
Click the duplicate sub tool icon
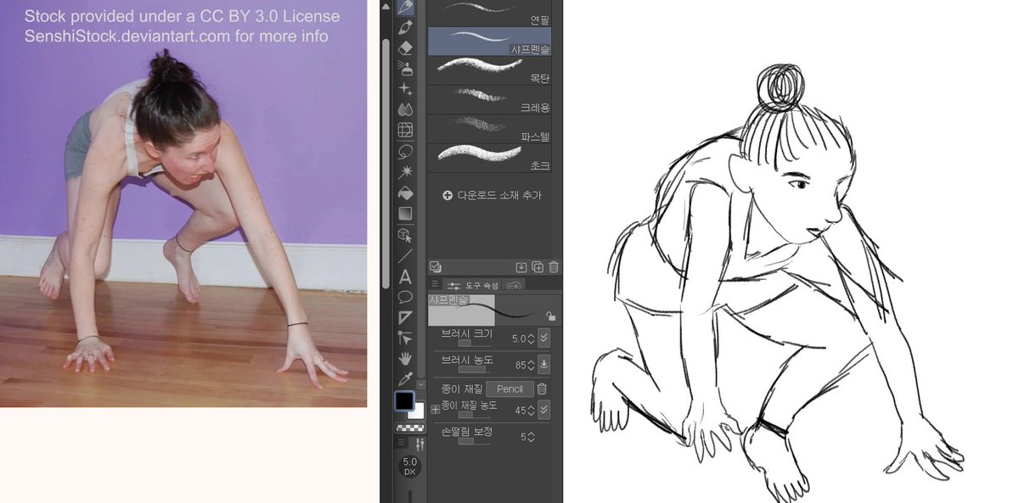point(538,266)
